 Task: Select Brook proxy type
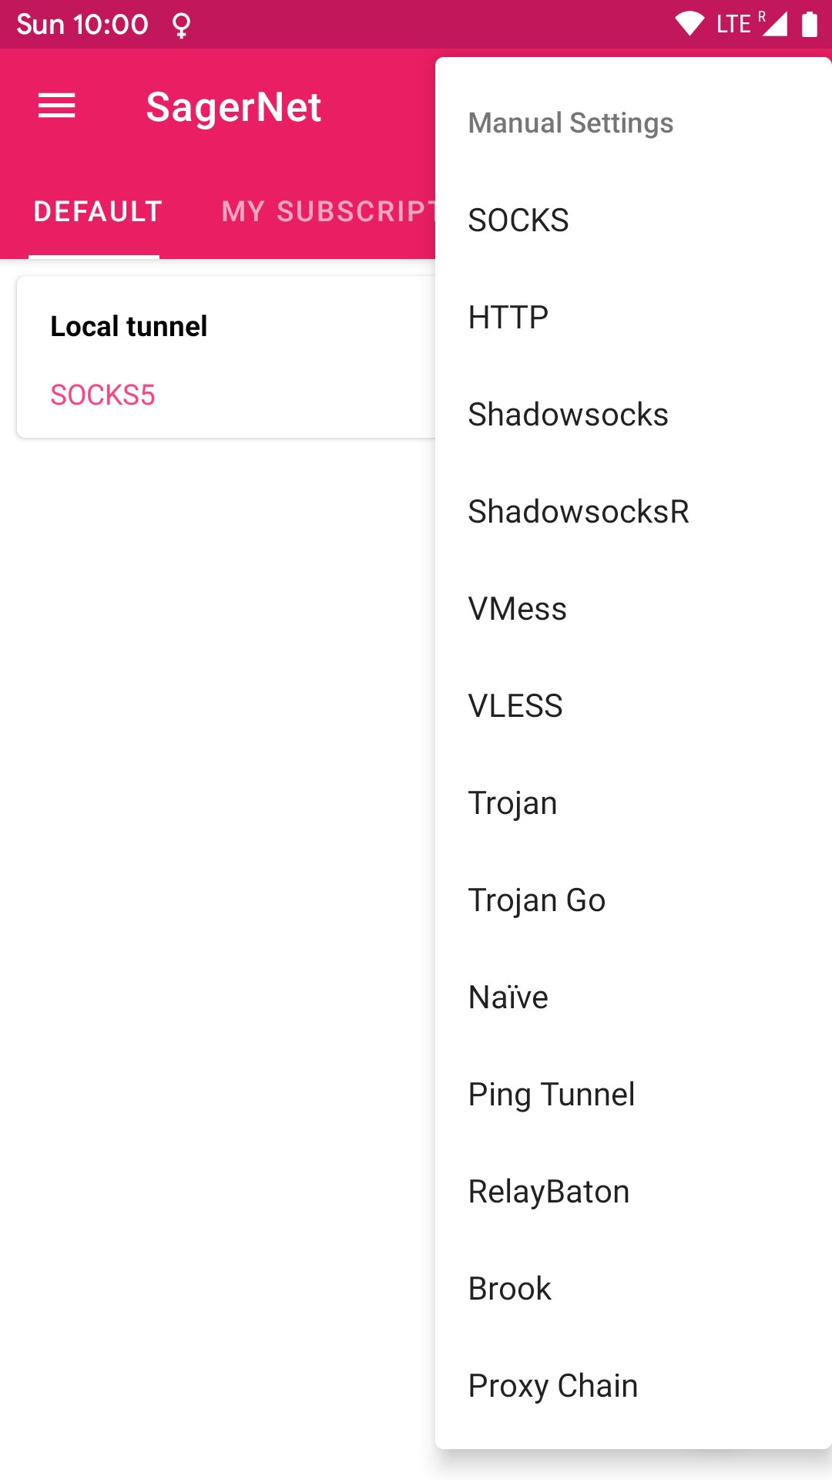(x=509, y=1289)
